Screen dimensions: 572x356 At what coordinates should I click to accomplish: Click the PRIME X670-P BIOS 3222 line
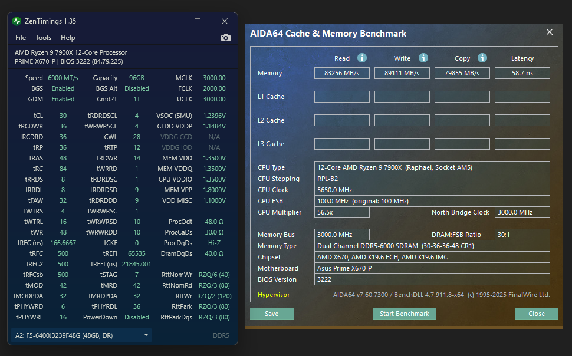[x=68, y=61]
